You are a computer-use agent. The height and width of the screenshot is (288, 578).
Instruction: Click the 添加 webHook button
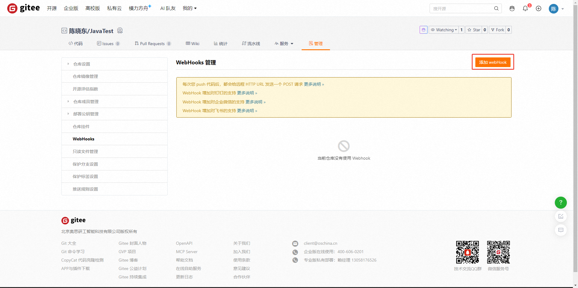pyautogui.click(x=493, y=62)
